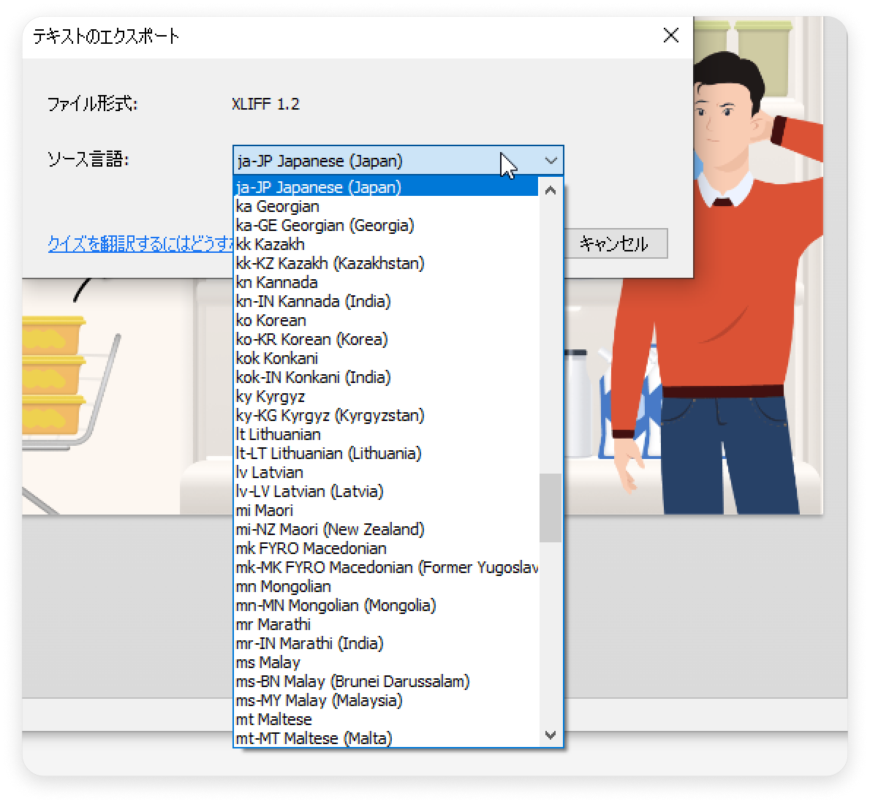Choose kok Konkani

coord(386,358)
